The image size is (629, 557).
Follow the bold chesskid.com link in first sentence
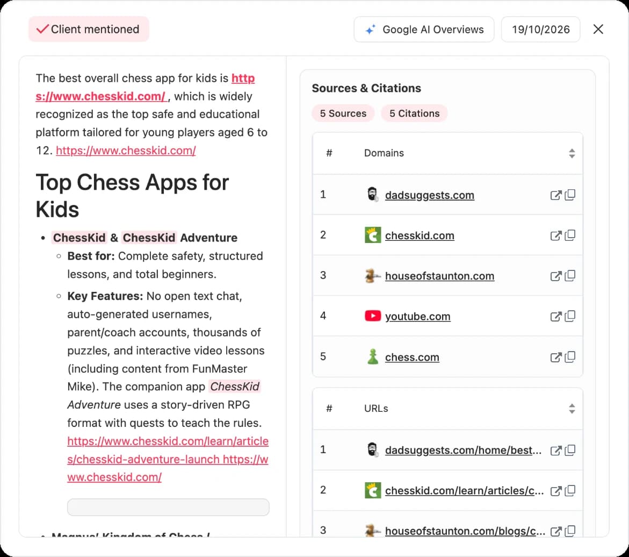[100, 96]
